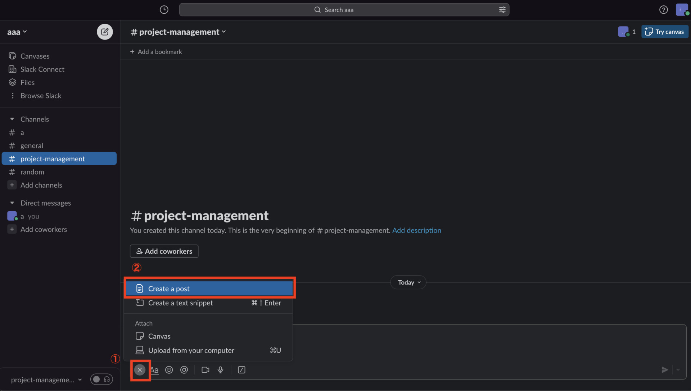This screenshot has width=691, height=391.
Task: Open the Files section
Action: coord(28,82)
